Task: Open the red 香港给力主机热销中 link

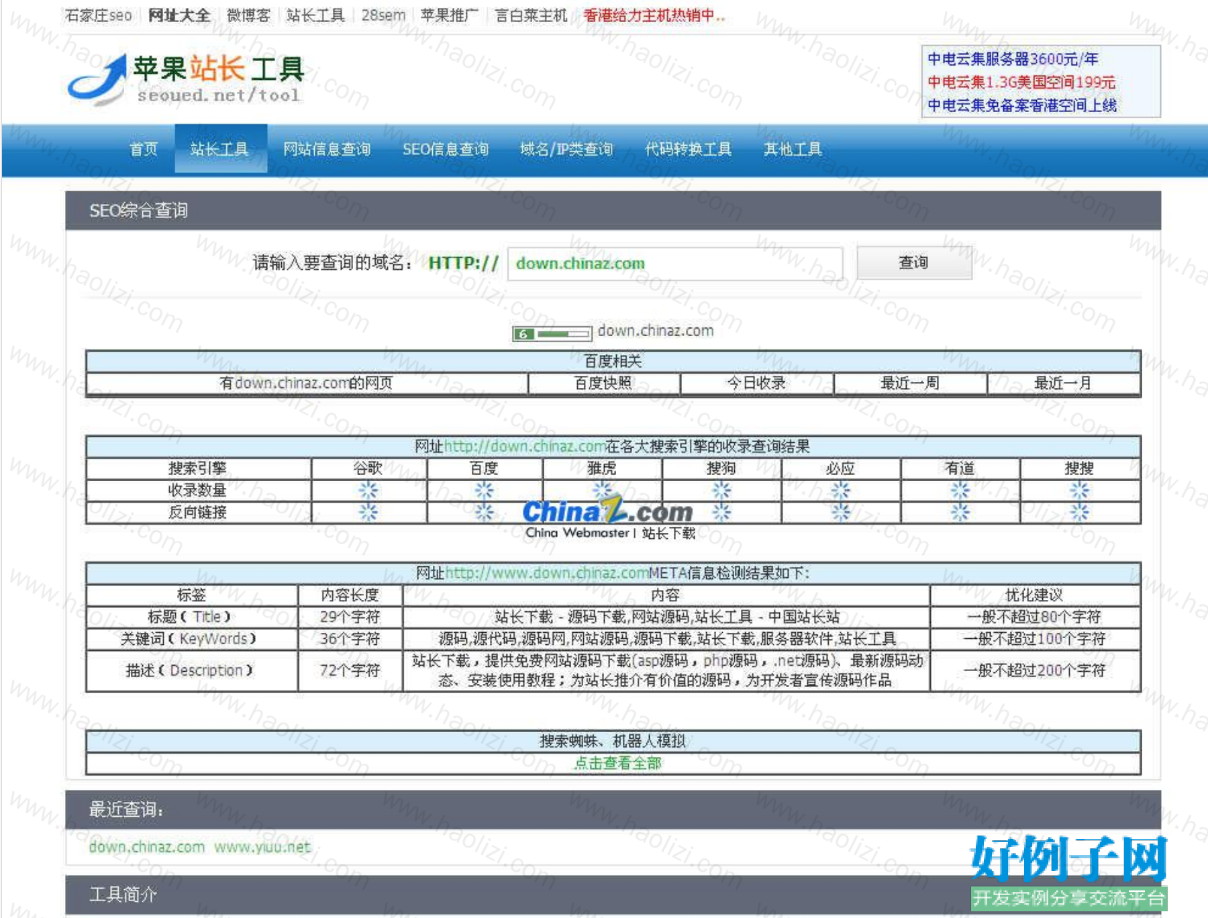Action: [x=654, y=15]
